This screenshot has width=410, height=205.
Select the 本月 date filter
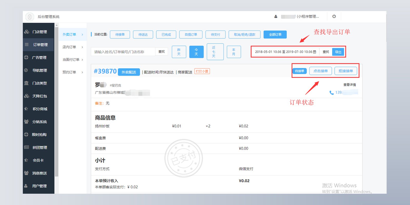(233, 52)
